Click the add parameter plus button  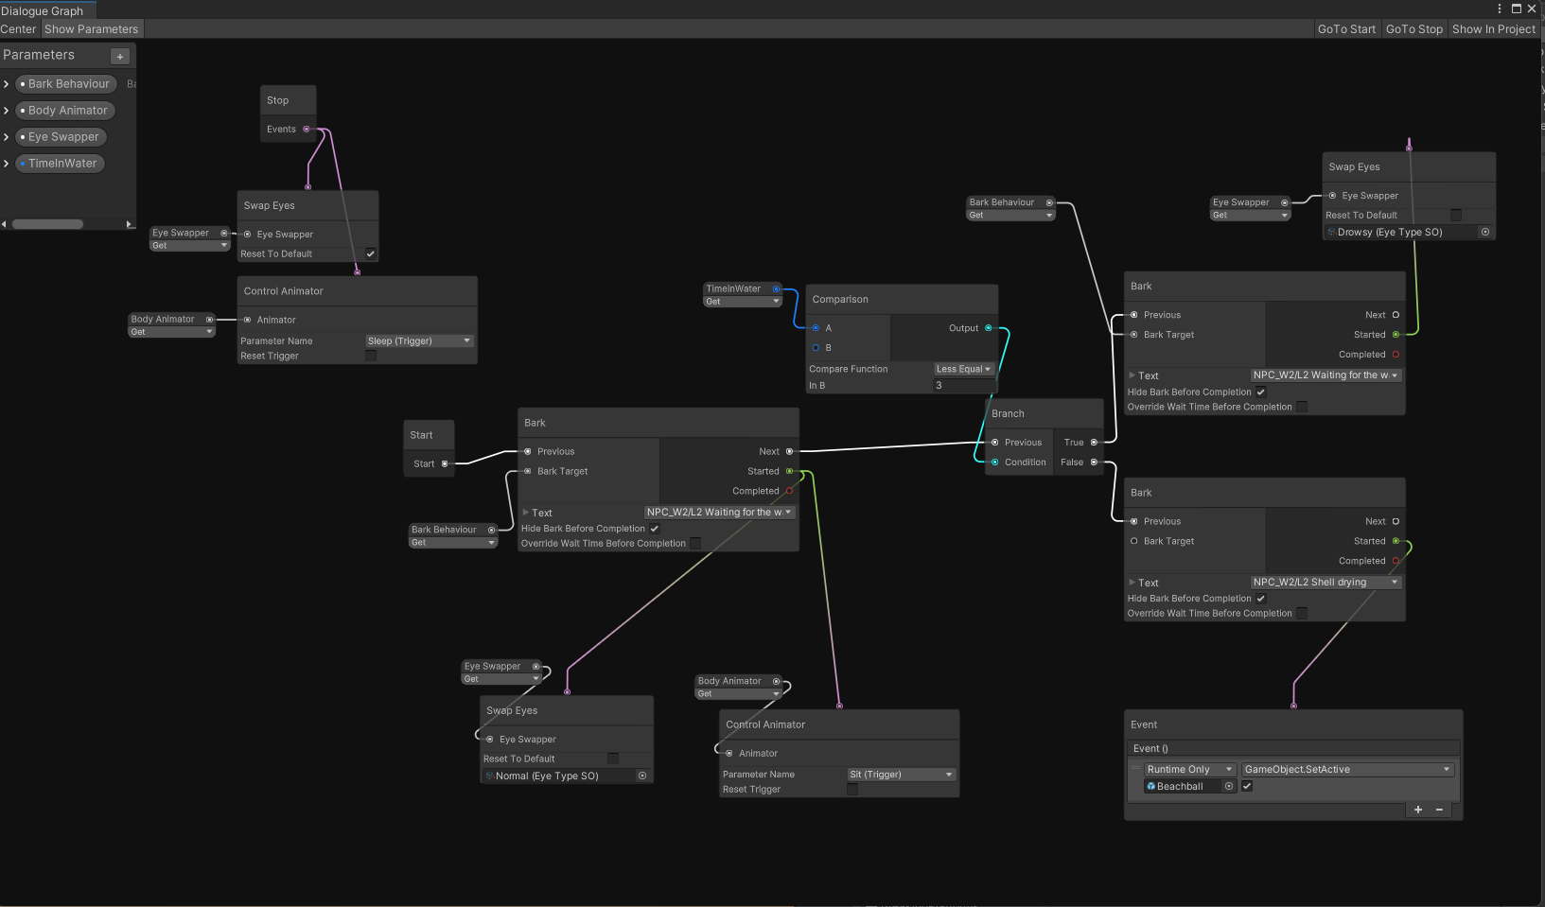[120, 56]
